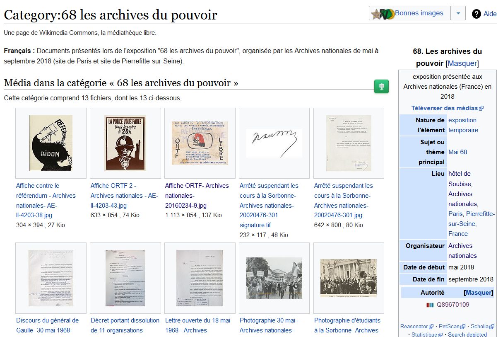503x337 pixels.
Task: Click the 'septembre 2018' end date value
Action: pos(471,279)
